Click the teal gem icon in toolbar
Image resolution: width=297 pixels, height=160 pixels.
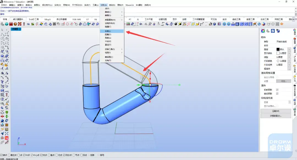pyautogui.click(x=7, y=24)
